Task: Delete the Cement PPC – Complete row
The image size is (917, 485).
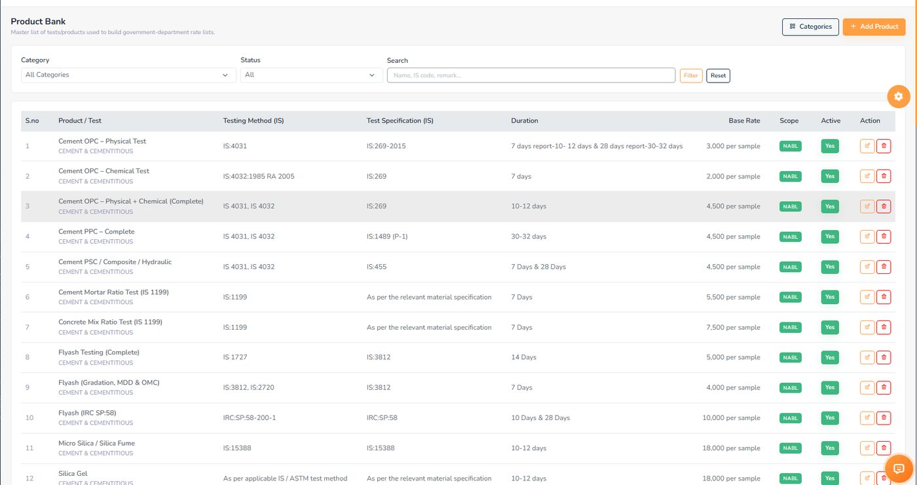Action: click(x=884, y=237)
